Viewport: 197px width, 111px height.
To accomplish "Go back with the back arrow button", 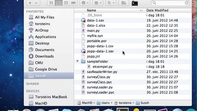I will click(x=30, y=3).
